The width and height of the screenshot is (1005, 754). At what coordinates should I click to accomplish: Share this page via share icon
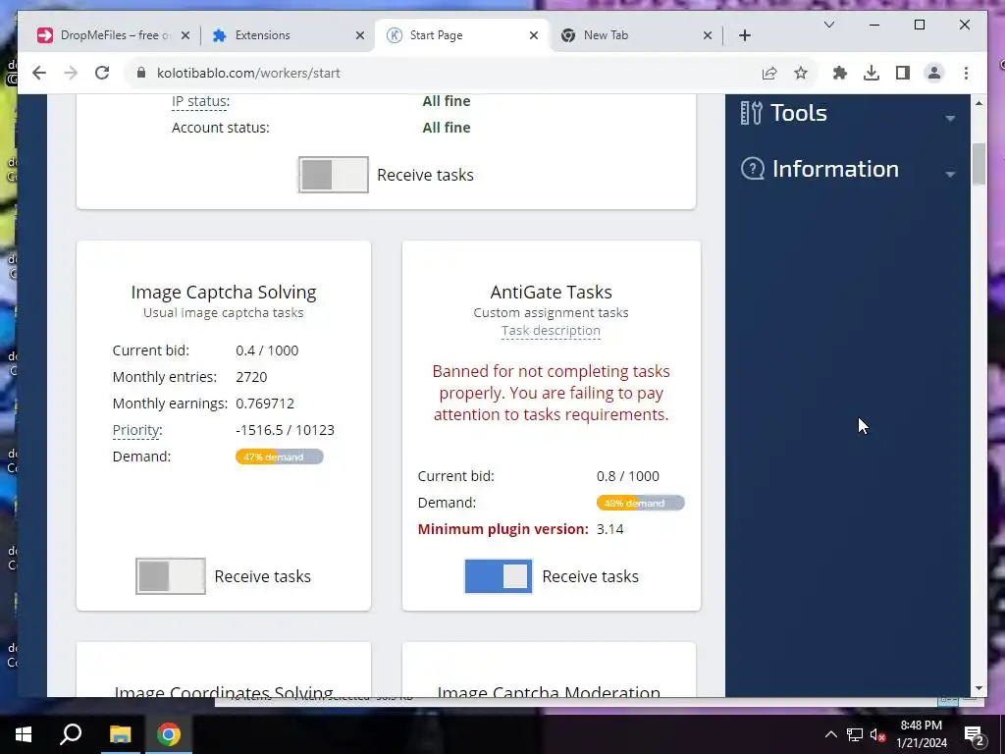[x=769, y=73]
